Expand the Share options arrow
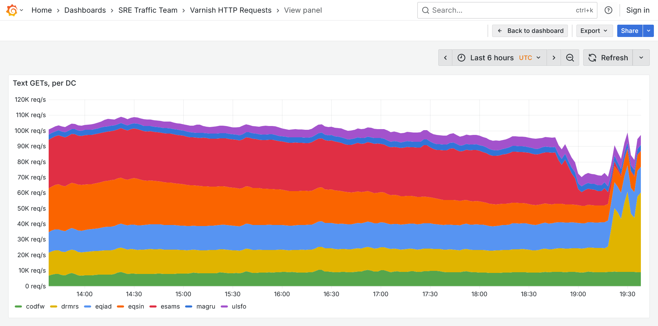The image size is (658, 326). [x=648, y=31]
